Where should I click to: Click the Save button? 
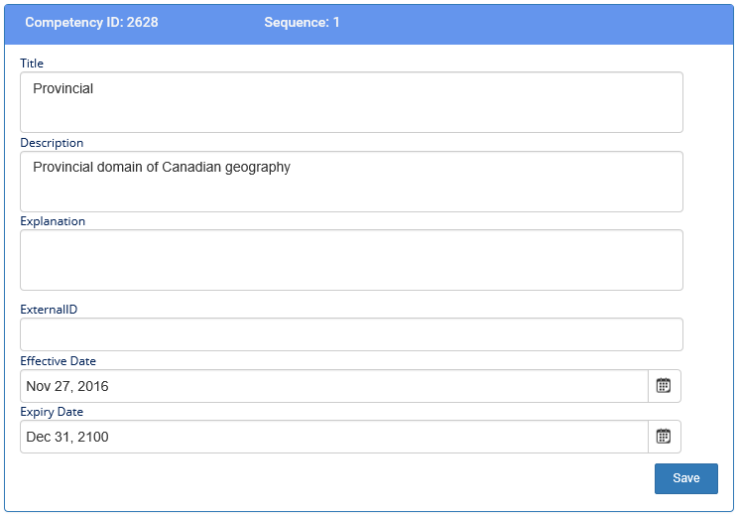pos(685,478)
